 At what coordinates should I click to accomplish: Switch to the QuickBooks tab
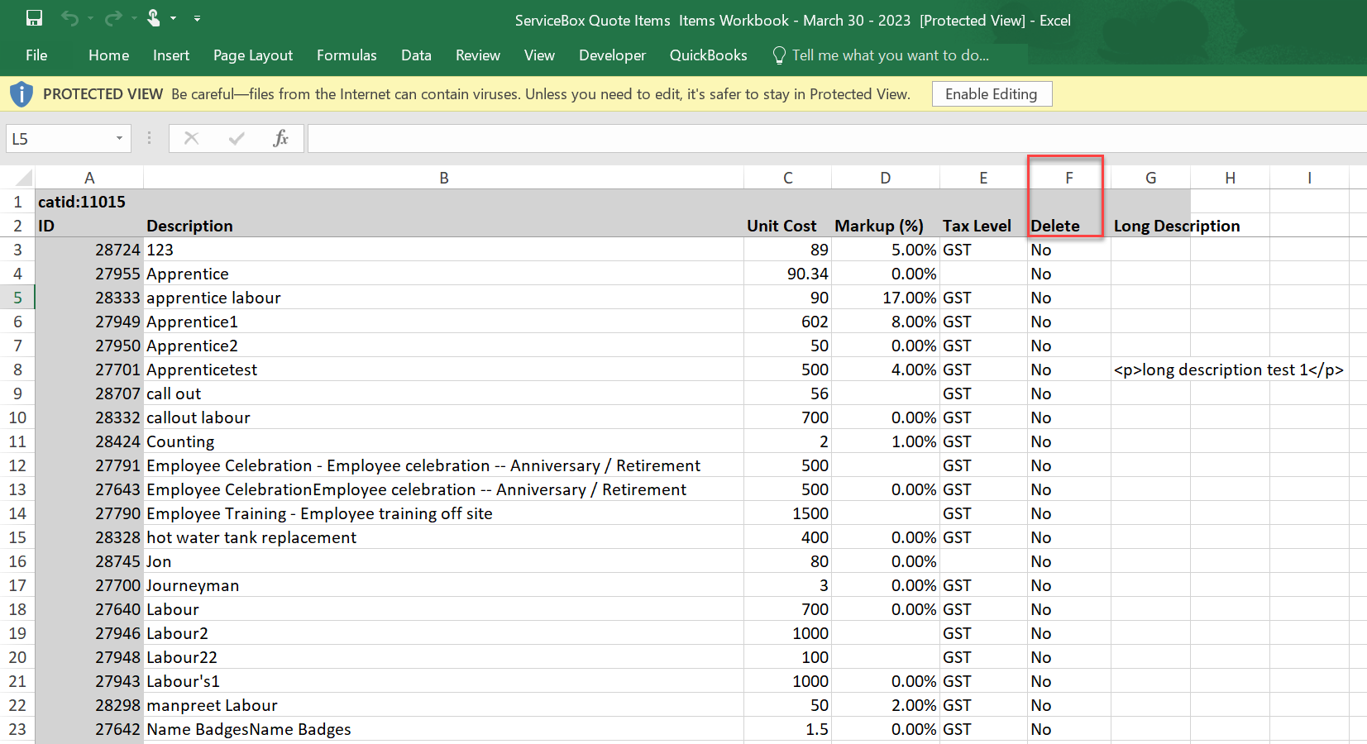(x=708, y=55)
